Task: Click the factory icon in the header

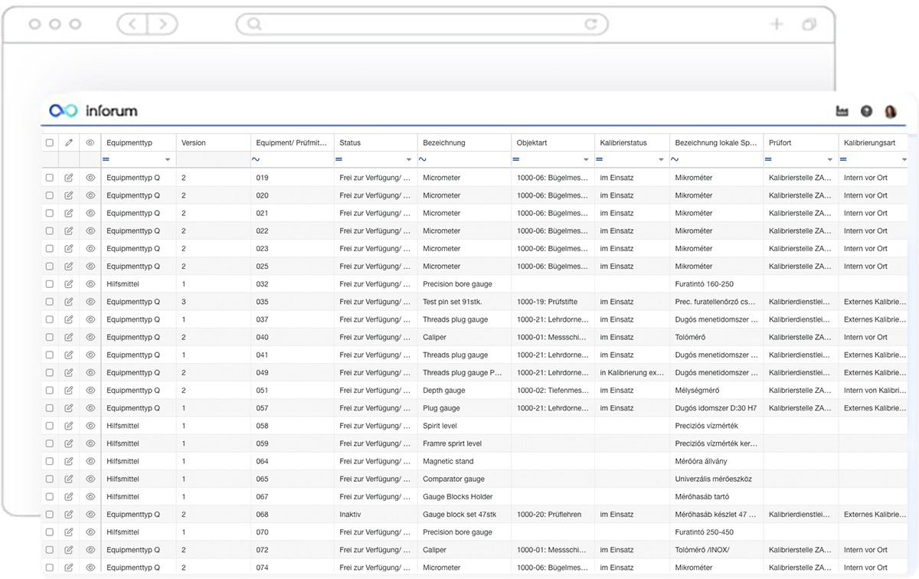Action: pos(842,112)
